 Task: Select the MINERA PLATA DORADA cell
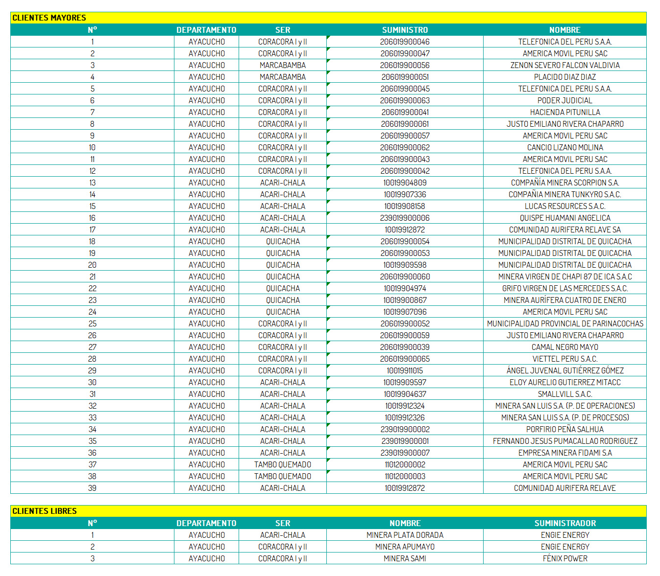(x=405, y=535)
